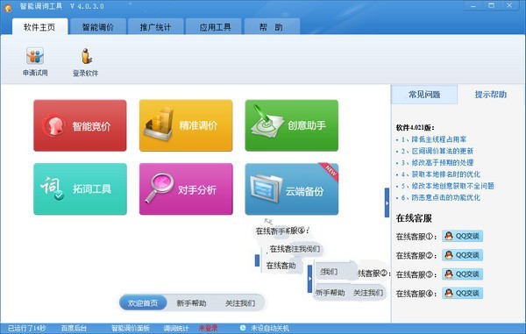Open the 智能竞价 red tile
The height and width of the screenshot is (334, 526).
tap(80, 125)
